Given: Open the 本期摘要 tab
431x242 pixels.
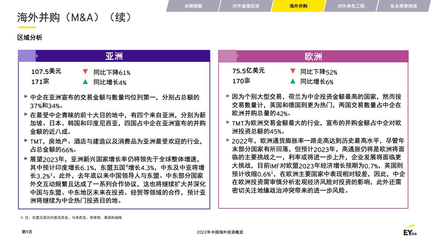Looking at the screenshot, I should pos(193,6).
